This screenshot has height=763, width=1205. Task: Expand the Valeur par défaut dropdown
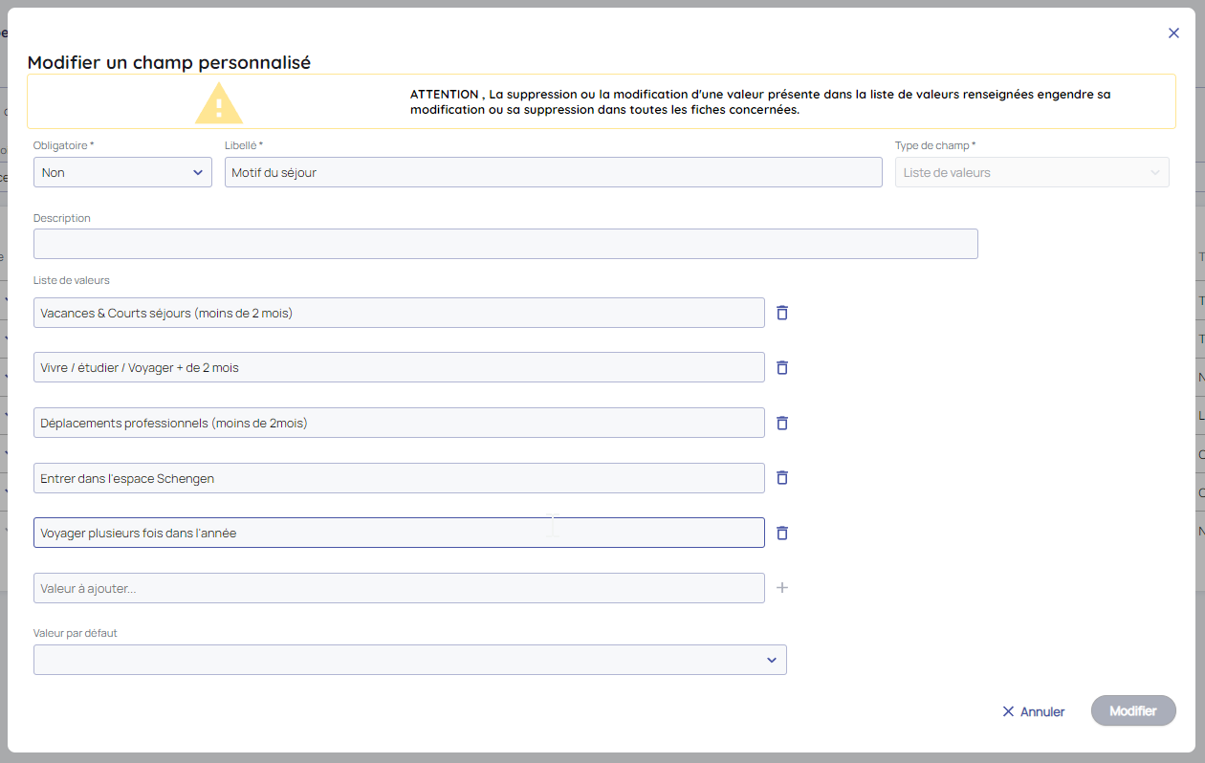(409, 660)
